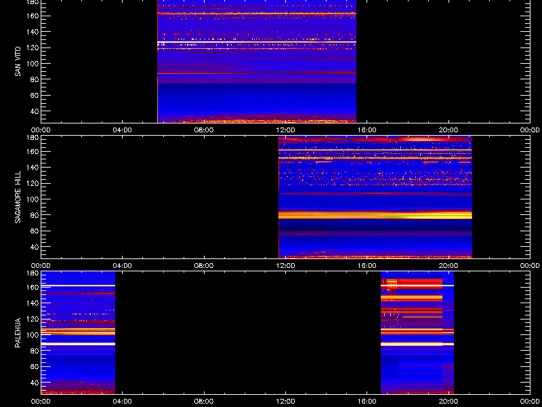542x407 pixels.
Task: Click the 20:00 label under Palehua plot
Action: 449,402
